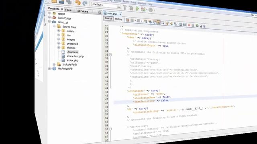Select the protected folder label
Viewport: 257px width, 144px height.
click(x=72, y=44)
